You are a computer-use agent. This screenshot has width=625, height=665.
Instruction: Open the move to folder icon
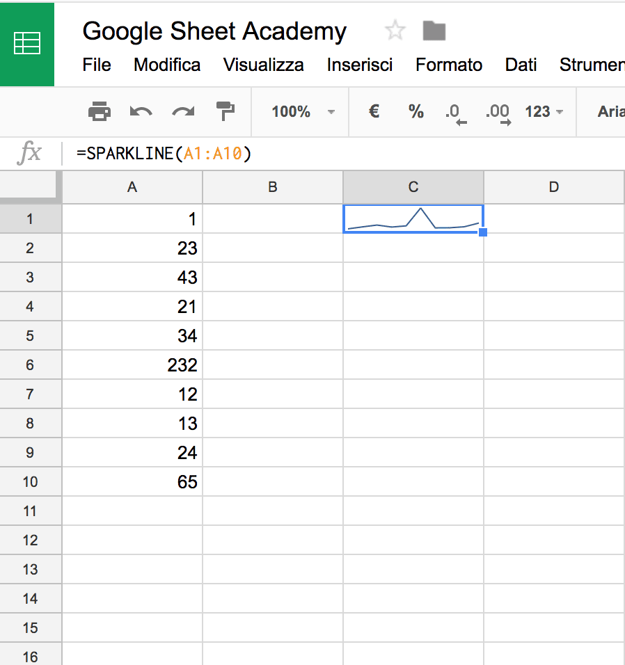tap(434, 31)
